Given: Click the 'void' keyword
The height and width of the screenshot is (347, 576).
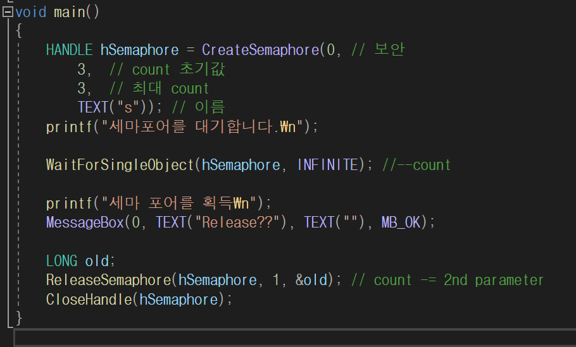Looking at the screenshot, I should point(31,12).
